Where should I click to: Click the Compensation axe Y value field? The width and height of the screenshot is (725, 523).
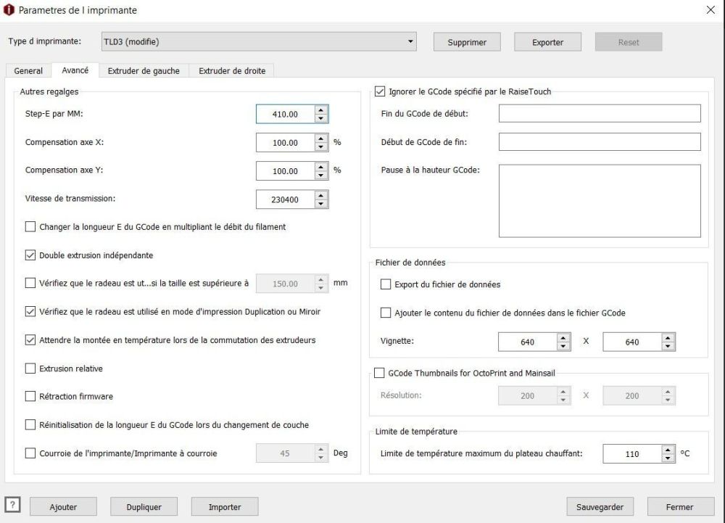click(285, 171)
